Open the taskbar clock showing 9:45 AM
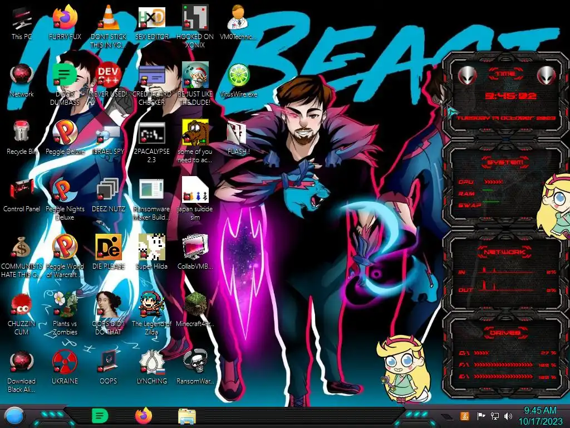570x428 pixels. pyautogui.click(x=540, y=416)
